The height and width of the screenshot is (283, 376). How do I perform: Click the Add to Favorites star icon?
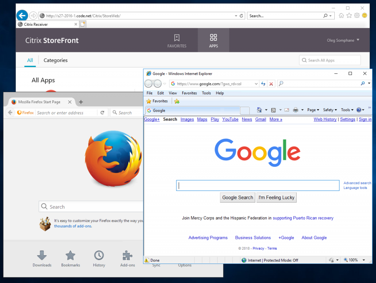click(x=177, y=101)
